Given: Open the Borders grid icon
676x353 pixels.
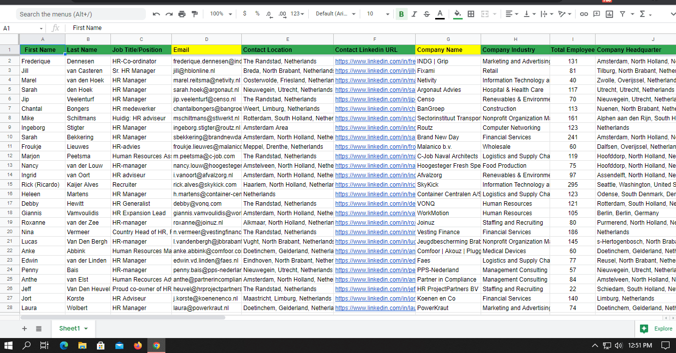Looking at the screenshot, I should point(471,14).
